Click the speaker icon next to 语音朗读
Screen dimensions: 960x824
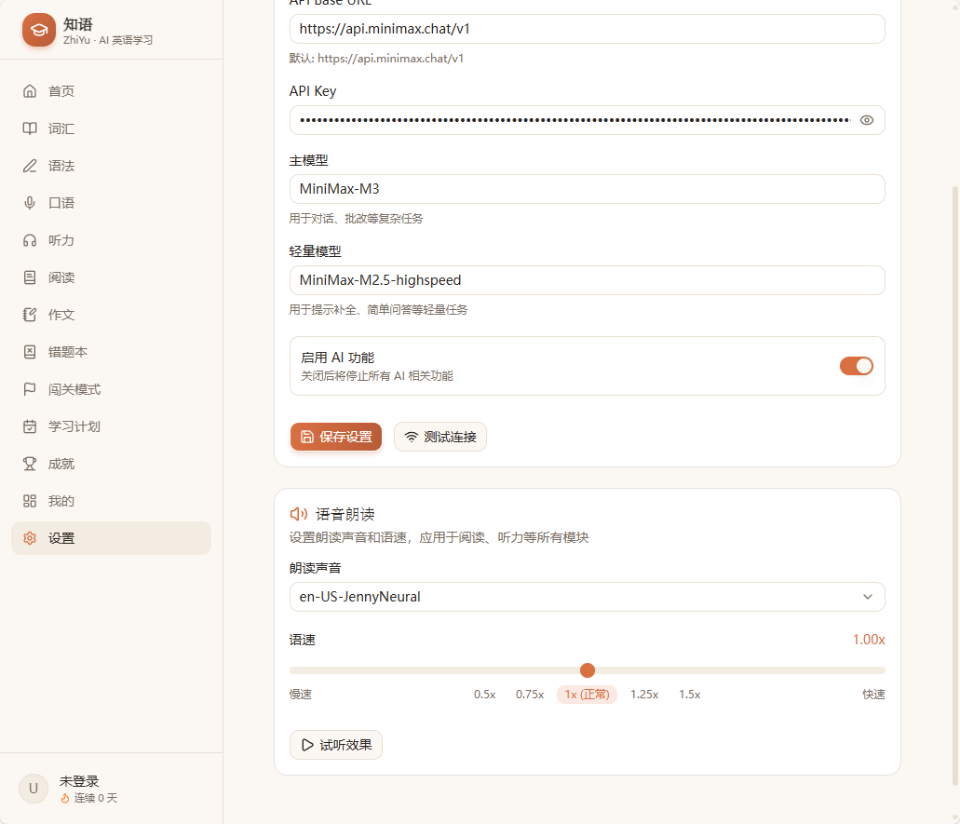click(299, 514)
